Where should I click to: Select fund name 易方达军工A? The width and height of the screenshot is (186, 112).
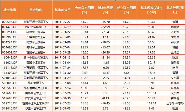pyautogui.click(x=36, y=83)
